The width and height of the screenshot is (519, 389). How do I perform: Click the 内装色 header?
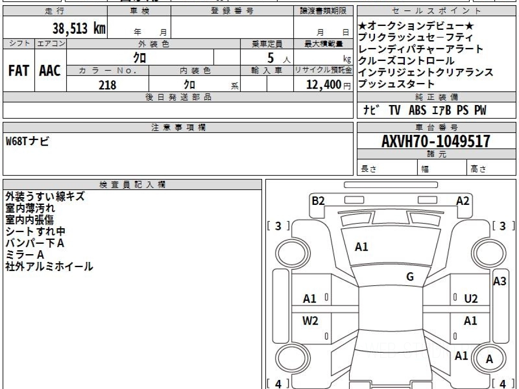click(195, 70)
